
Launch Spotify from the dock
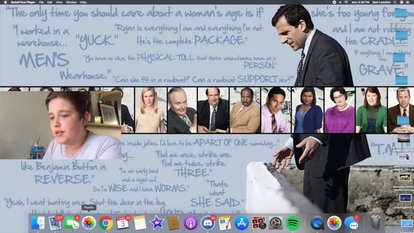(292, 223)
